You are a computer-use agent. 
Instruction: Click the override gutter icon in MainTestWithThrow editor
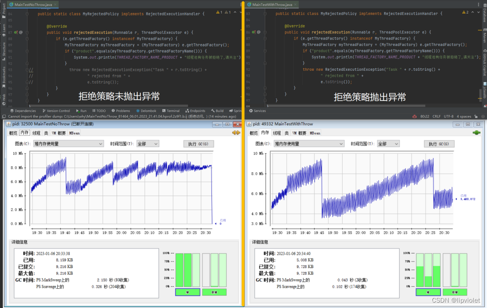(x=254, y=32)
